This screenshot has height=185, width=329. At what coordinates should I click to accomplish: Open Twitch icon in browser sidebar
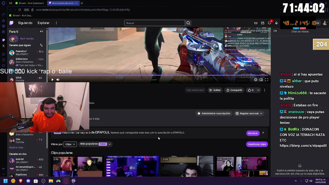point(3,40)
